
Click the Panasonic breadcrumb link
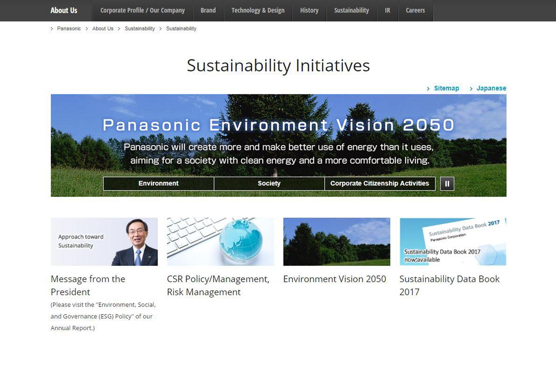69,28
